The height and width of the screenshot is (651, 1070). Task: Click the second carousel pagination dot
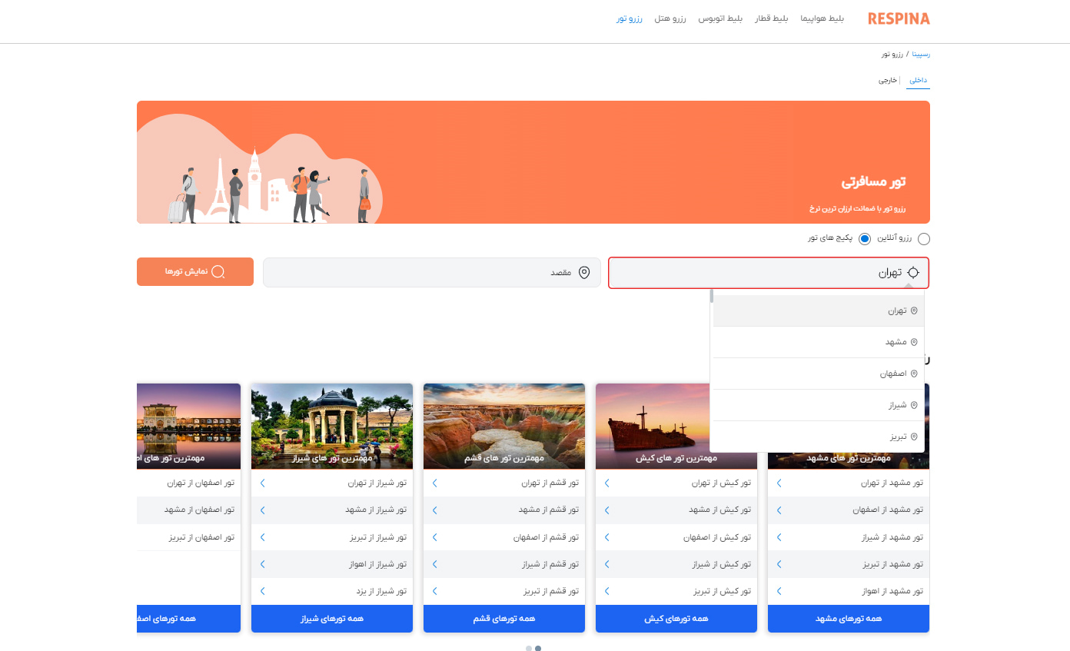538,648
